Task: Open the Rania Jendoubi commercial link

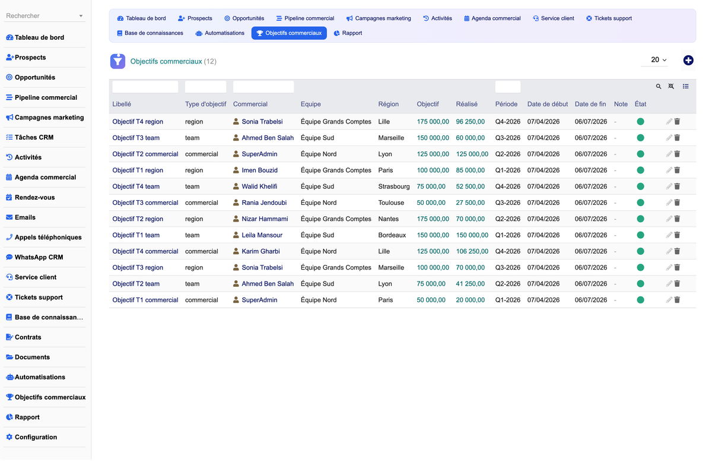Action: (264, 203)
